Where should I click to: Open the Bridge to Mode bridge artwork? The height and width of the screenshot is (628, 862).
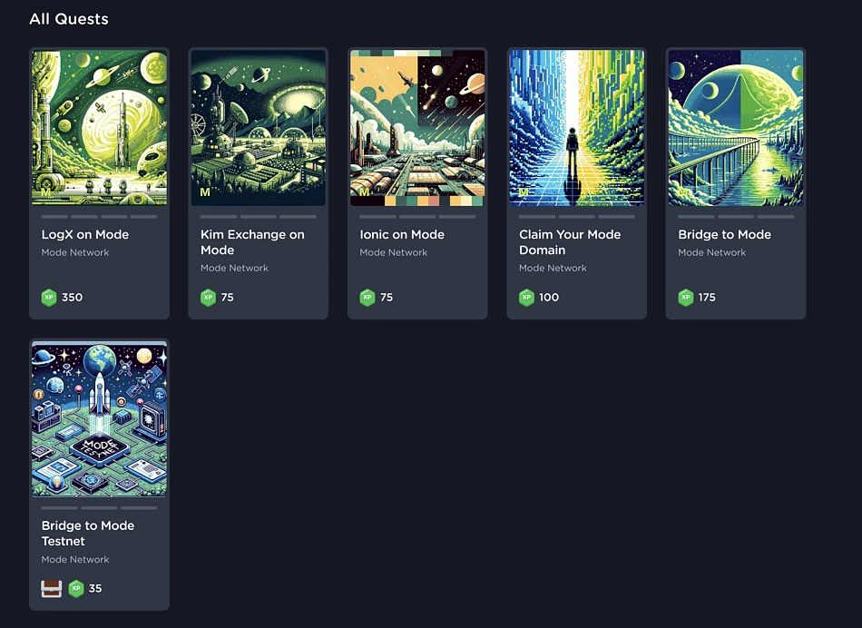736,128
